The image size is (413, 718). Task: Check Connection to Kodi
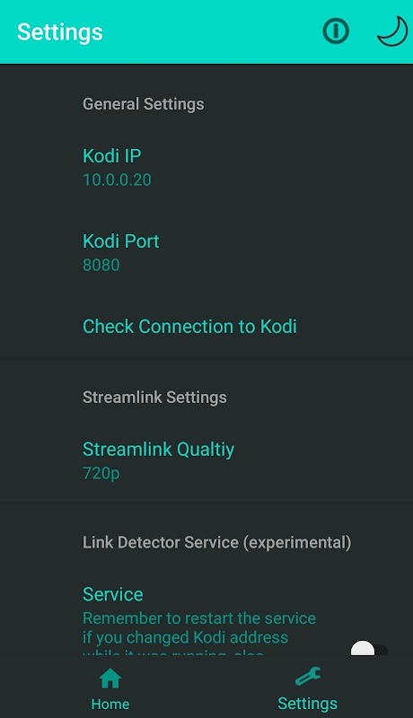(206, 327)
